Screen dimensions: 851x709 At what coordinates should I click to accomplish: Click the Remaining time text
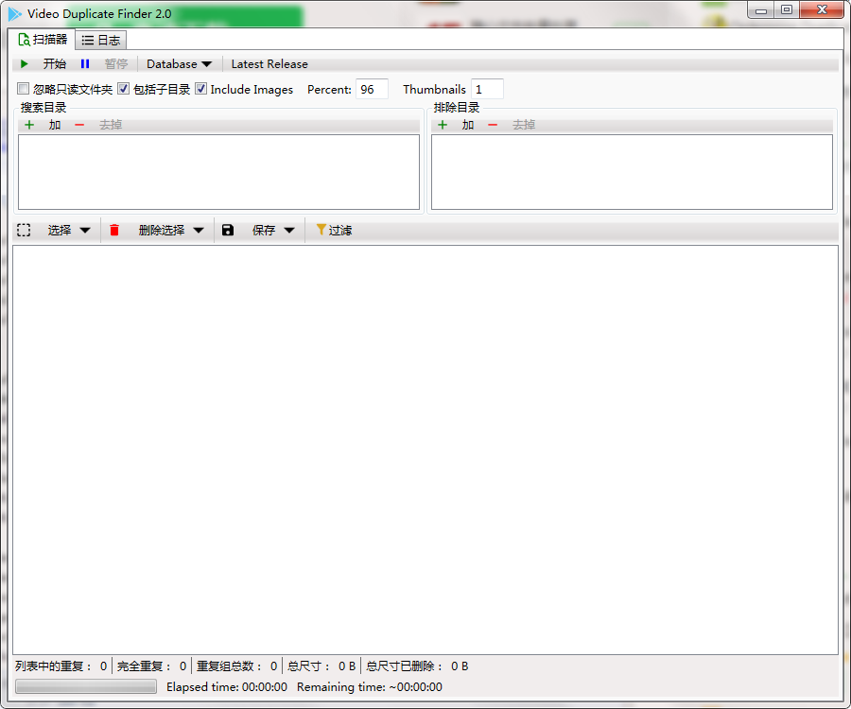coord(370,686)
